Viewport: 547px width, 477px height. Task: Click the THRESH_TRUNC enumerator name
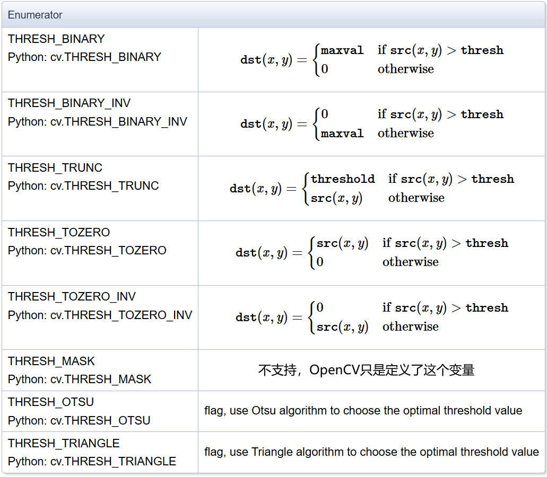(x=55, y=168)
